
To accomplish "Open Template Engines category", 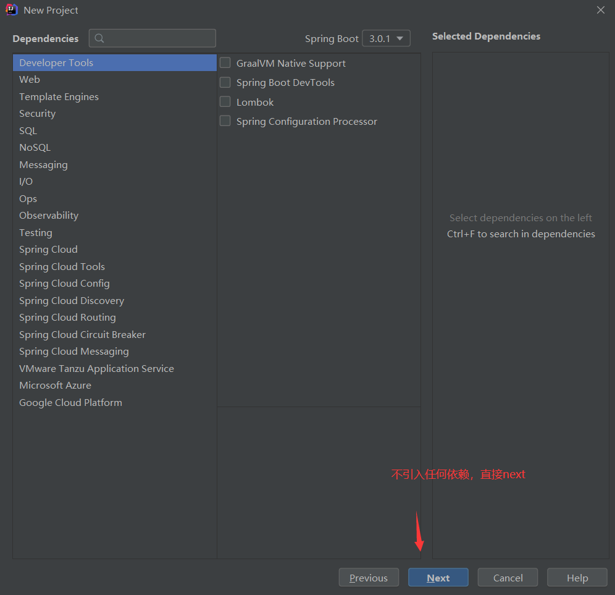I will (x=114, y=96).
